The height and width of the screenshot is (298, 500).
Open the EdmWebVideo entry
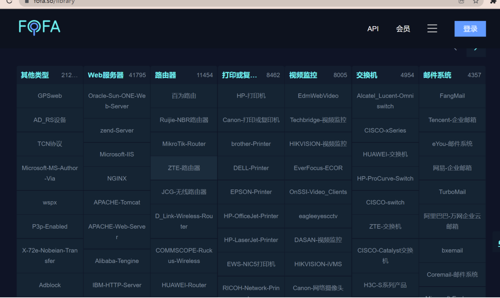click(318, 96)
